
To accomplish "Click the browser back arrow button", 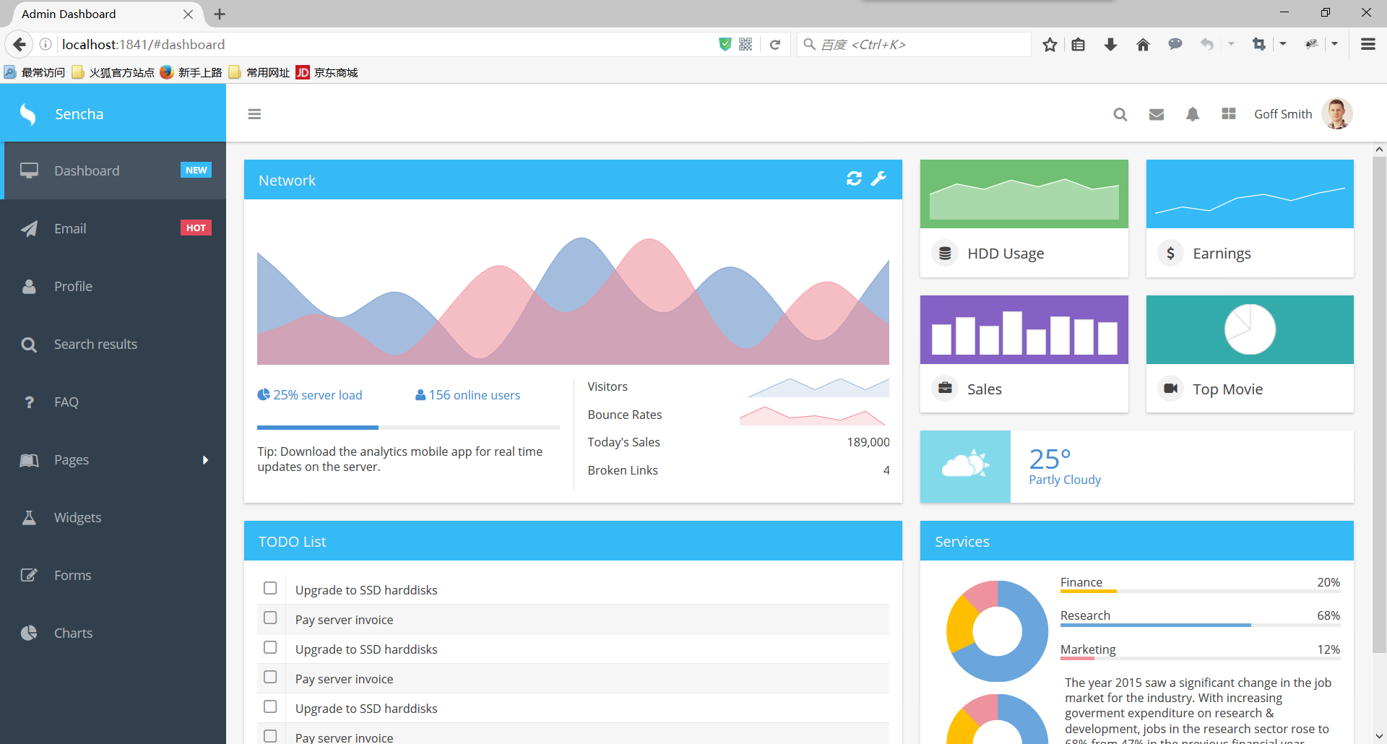I will click(20, 44).
